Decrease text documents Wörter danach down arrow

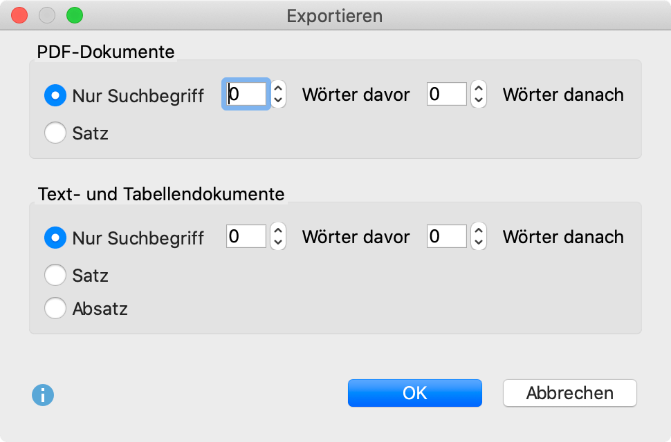pyautogui.click(x=479, y=243)
